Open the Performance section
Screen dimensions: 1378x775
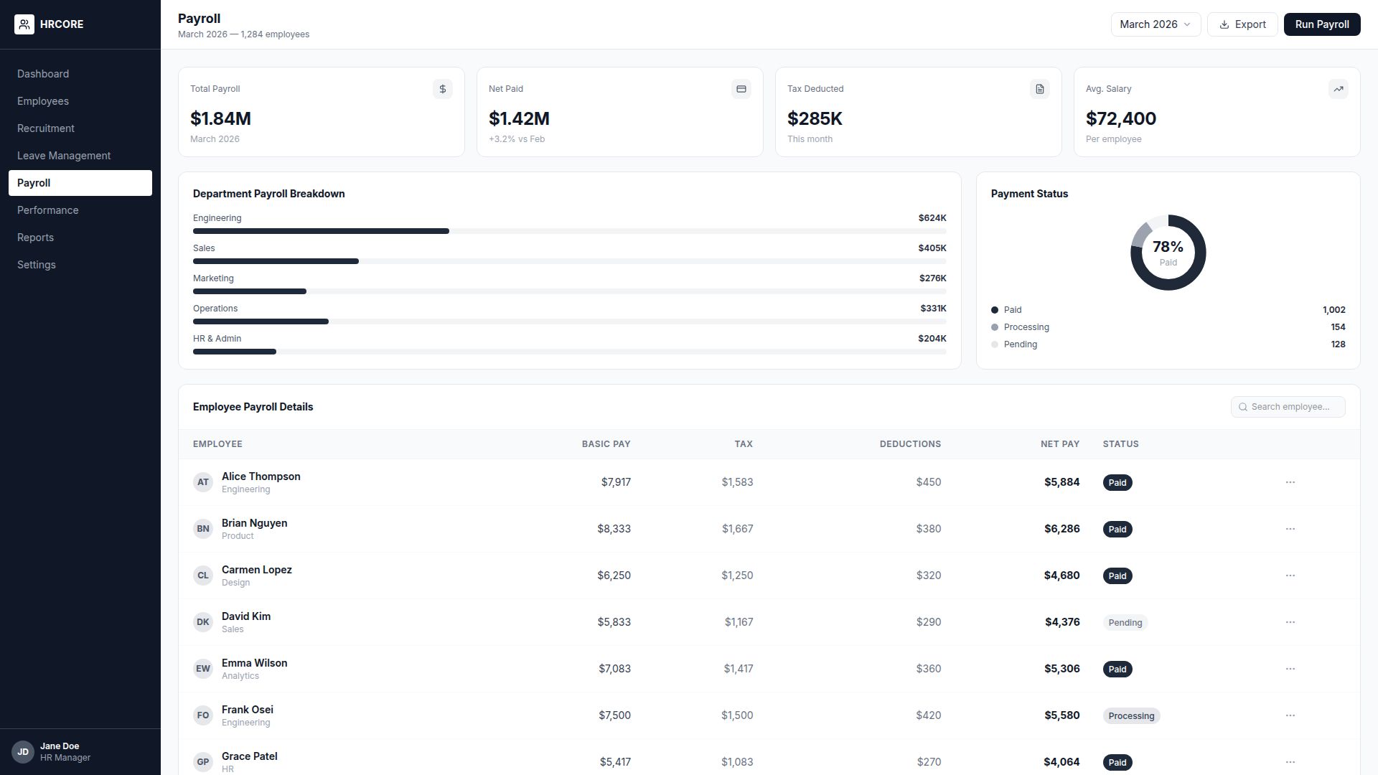(80, 210)
